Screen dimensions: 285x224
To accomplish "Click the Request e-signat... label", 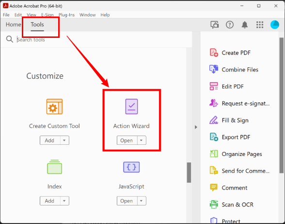I will pos(246,103).
